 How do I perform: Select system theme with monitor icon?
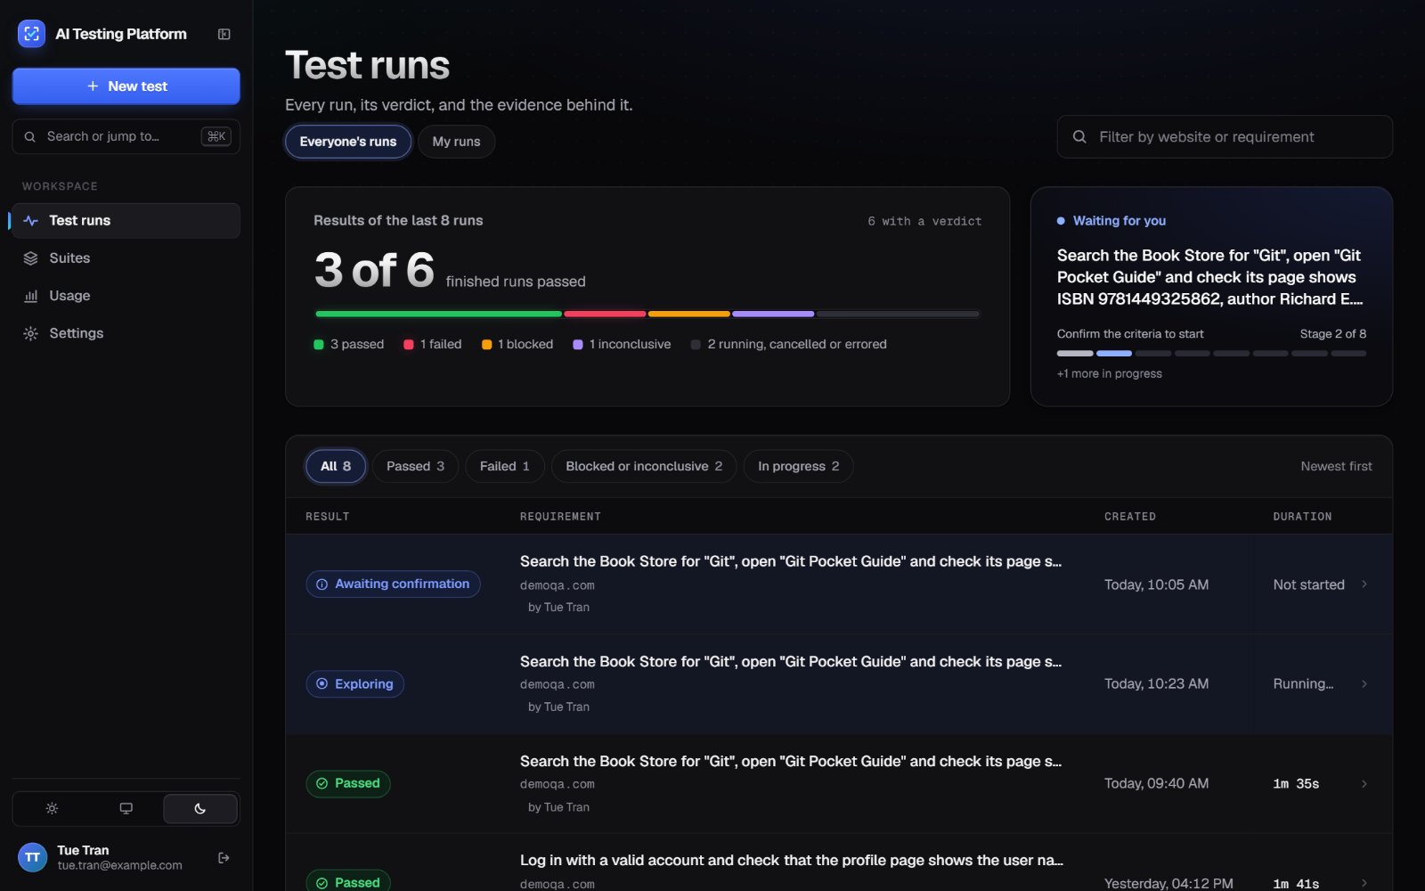[x=126, y=809]
